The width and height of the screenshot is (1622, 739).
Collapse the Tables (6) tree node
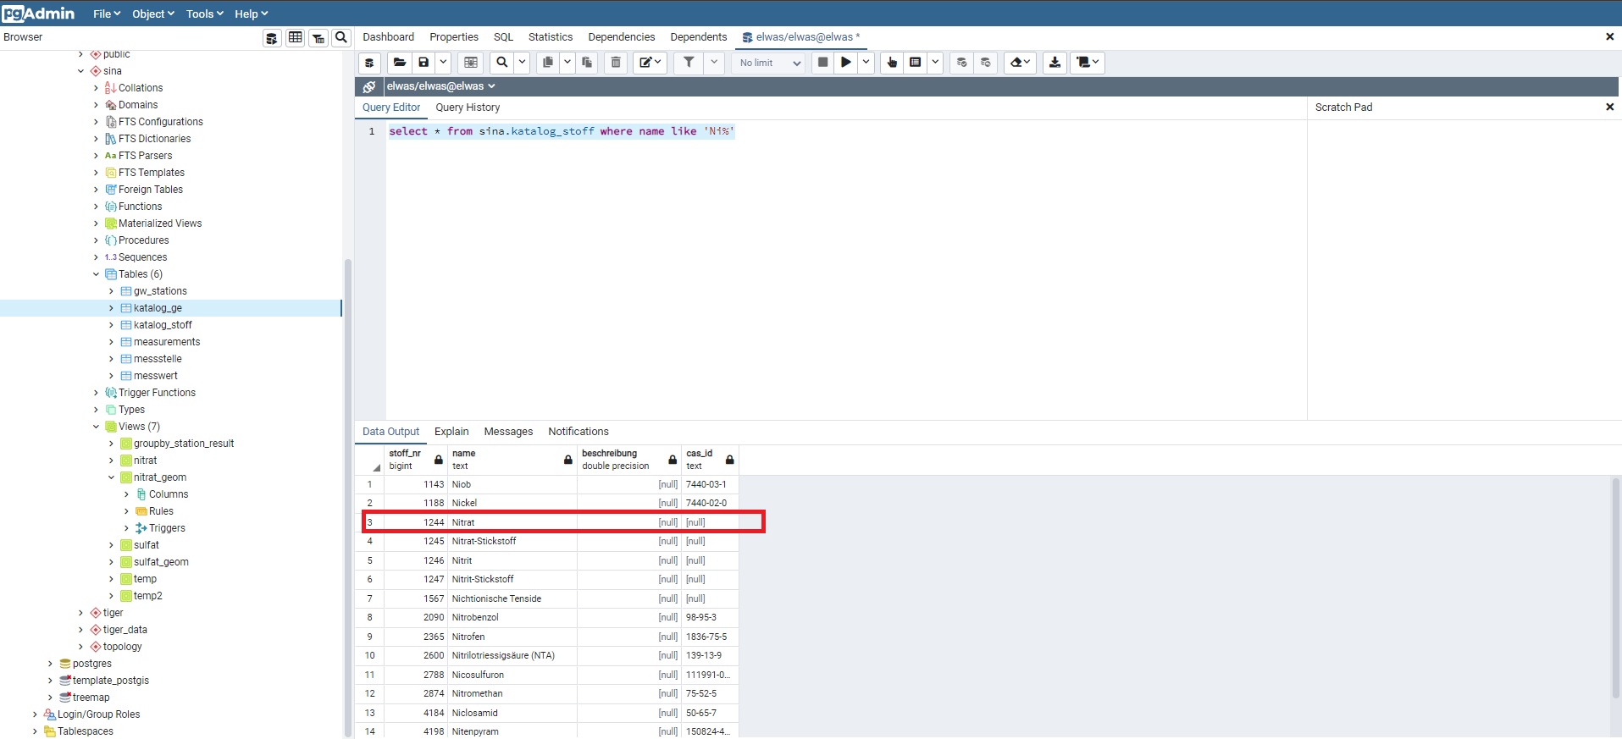click(x=96, y=274)
